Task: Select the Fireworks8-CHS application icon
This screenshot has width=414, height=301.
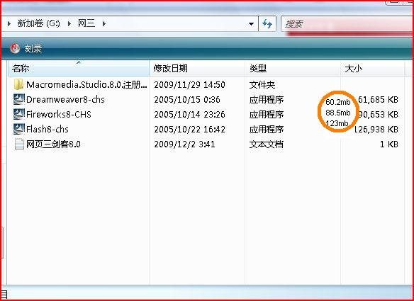Action: click(x=18, y=114)
